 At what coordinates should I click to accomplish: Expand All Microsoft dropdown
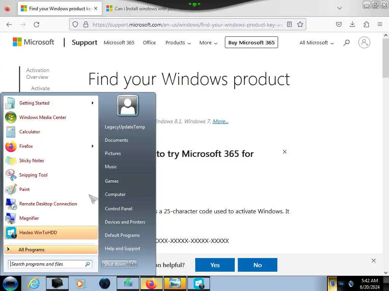point(316,43)
